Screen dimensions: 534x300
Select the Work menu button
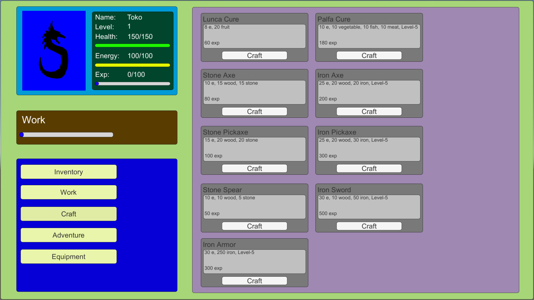(68, 192)
